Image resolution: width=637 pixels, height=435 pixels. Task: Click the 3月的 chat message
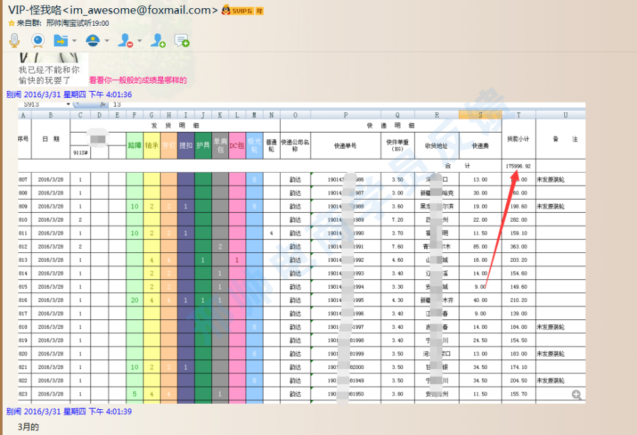click(29, 427)
